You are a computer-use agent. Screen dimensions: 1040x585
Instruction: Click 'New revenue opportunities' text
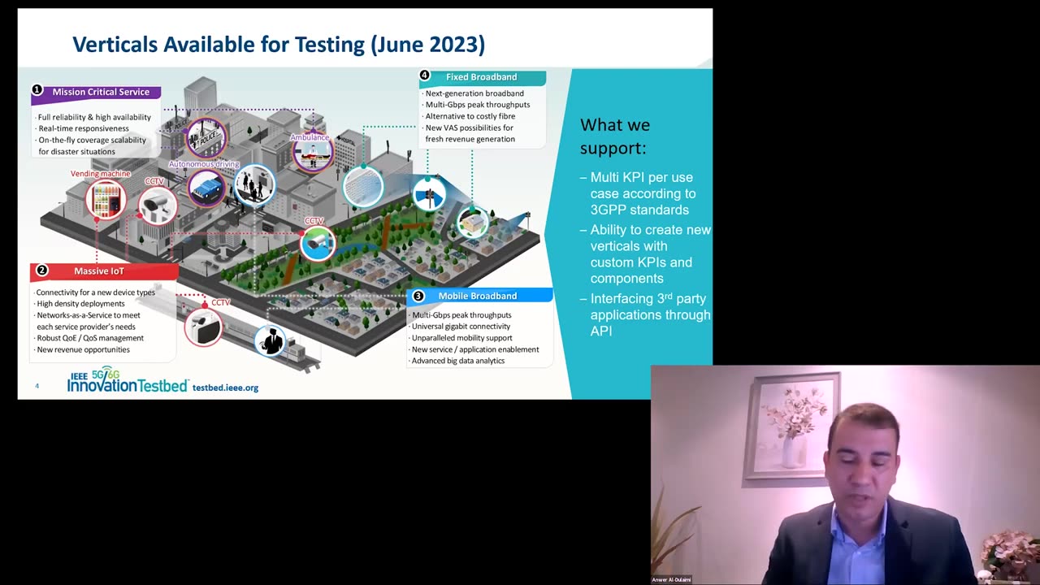pos(82,349)
